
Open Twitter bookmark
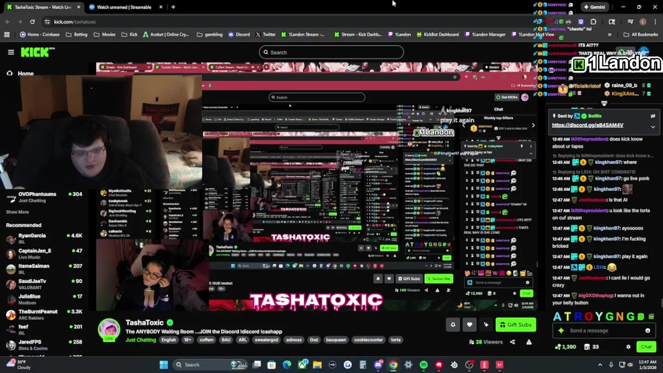pyautogui.click(x=266, y=35)
